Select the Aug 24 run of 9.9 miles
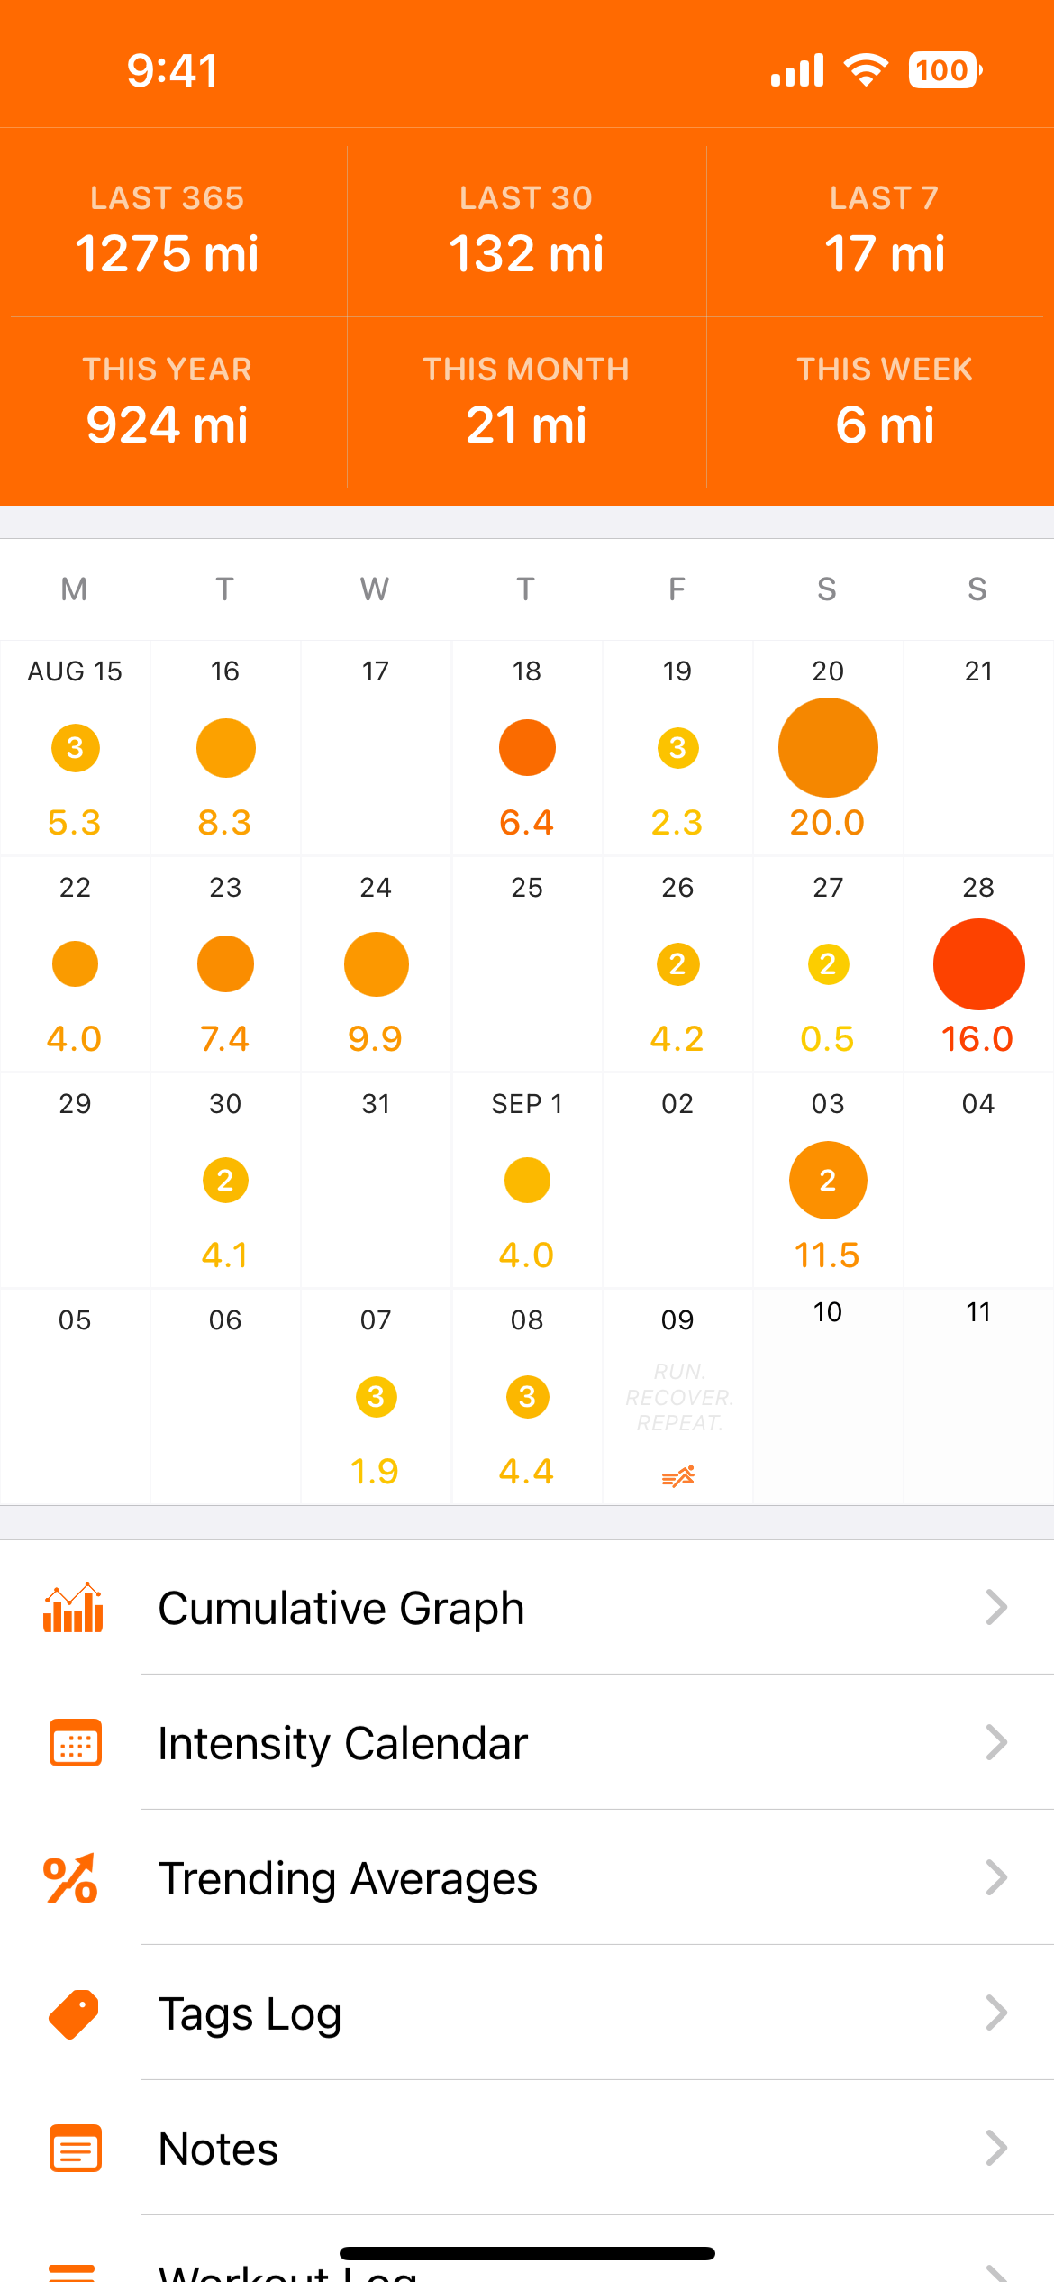 (376, 964)
